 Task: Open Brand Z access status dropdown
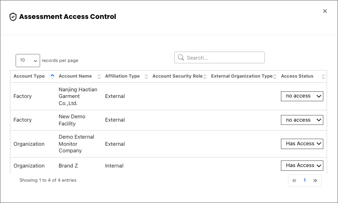tap(302, 166)
